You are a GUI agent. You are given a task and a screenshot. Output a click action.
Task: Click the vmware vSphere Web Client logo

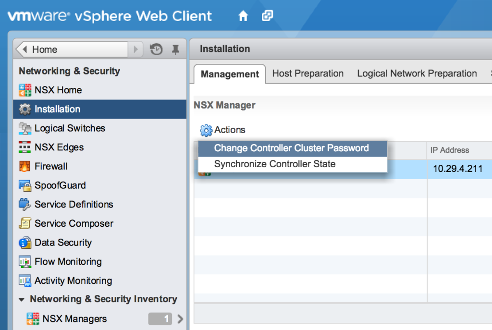click(110, 16)
